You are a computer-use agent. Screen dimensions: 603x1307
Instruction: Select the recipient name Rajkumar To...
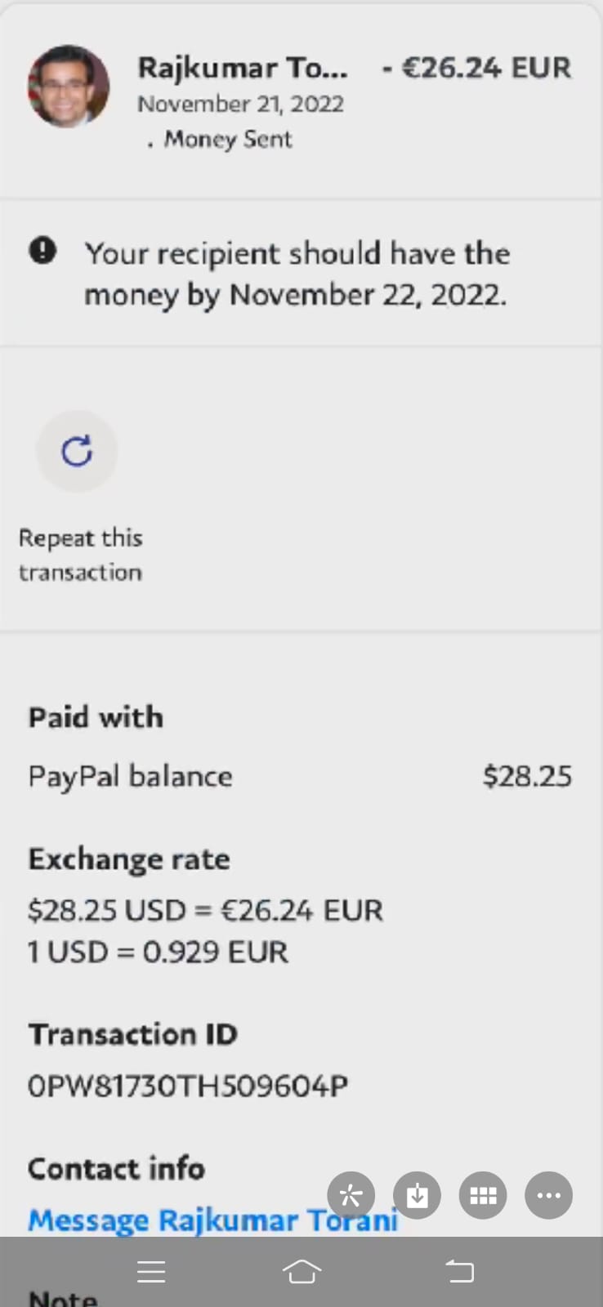click(x=242, y=68)
